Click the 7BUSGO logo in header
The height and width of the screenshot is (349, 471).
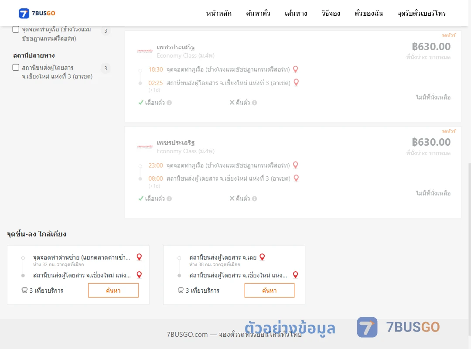tap(37, 13)
